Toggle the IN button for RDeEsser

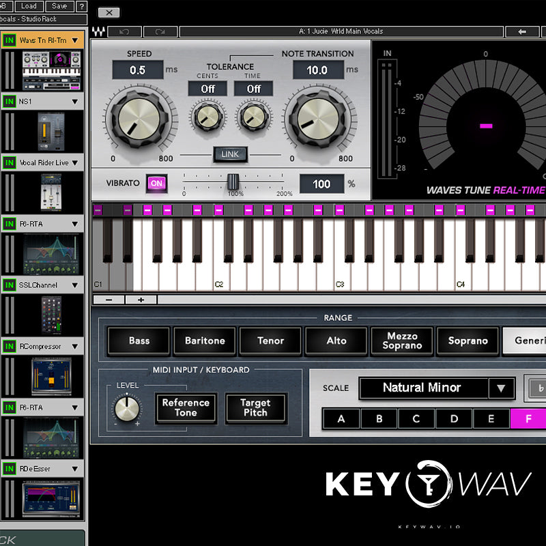pyautogui.click(x=9, y=469)
